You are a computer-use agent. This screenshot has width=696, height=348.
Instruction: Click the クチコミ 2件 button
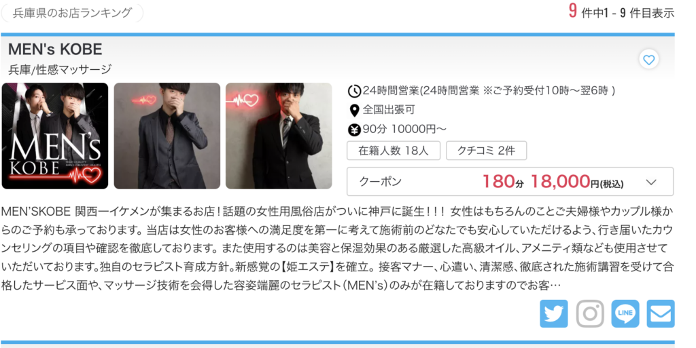486,151
